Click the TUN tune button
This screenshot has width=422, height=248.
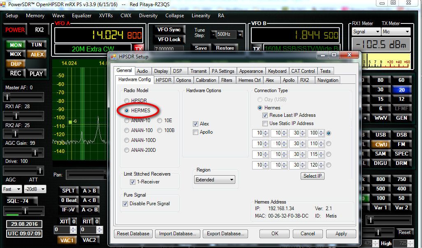pos(37,45)
